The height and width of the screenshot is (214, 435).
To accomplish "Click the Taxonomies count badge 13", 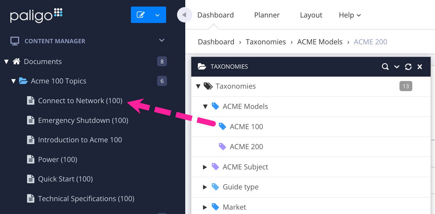I will click(x=406, y=86).
